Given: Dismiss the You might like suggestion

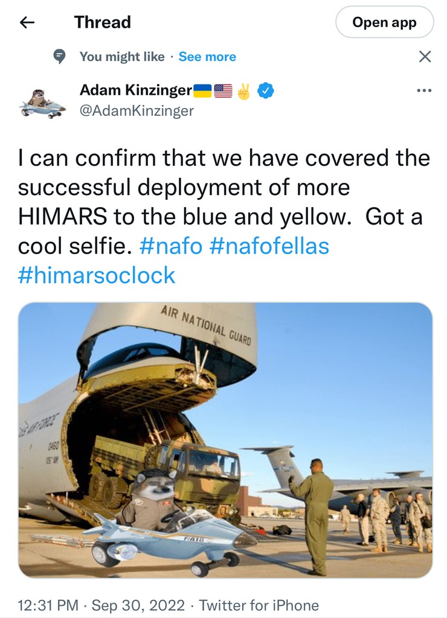Looking at the screenshot, I should (425, 57).
